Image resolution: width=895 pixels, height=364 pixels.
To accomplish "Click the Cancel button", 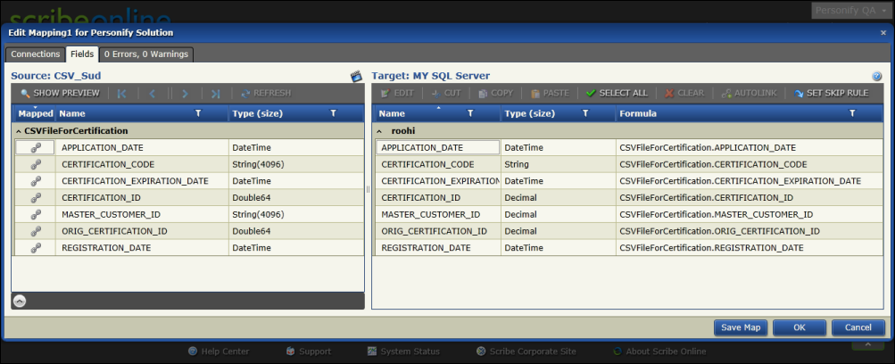I will [858, 327].
